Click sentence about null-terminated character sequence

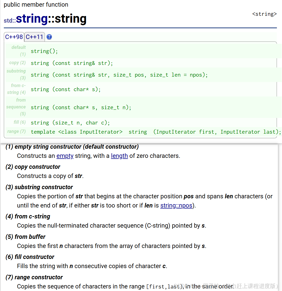coord(111,226)
